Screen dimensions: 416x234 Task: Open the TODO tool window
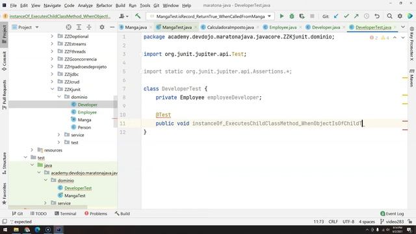tap(38, 214)
